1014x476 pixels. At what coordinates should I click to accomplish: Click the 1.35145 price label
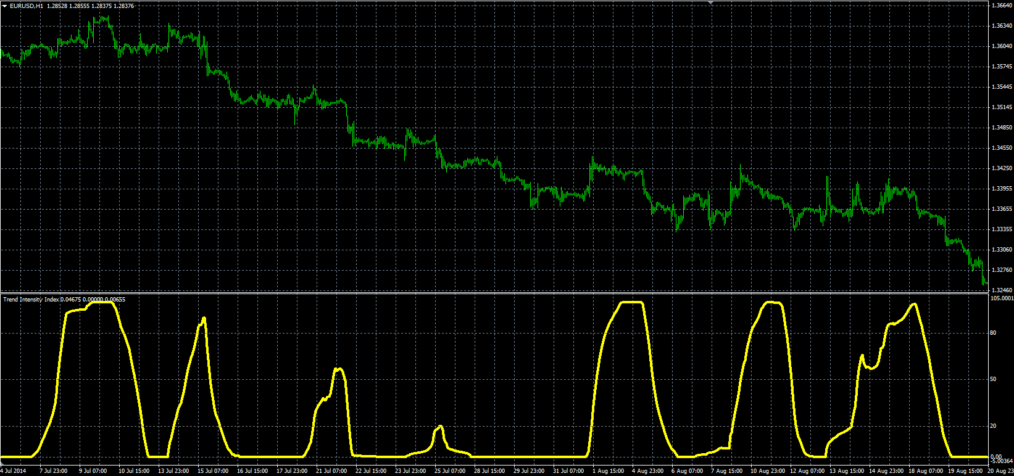pyautogui.click(x=1001, y=107)
